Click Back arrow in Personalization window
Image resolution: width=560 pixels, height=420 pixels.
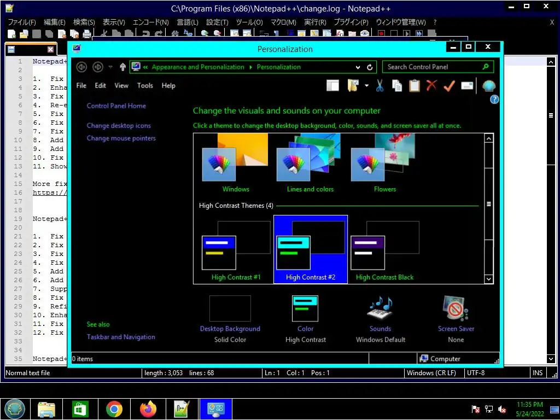(x=81, y=67)
